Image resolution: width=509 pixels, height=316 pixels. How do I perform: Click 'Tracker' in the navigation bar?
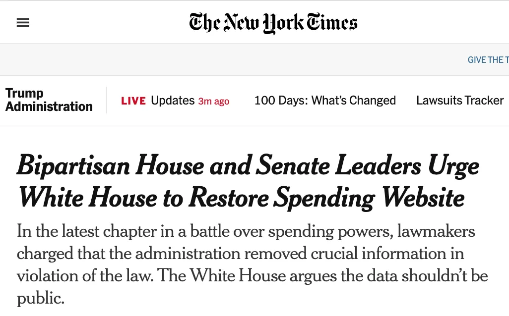pyautogui.click(x=483, y=101)
